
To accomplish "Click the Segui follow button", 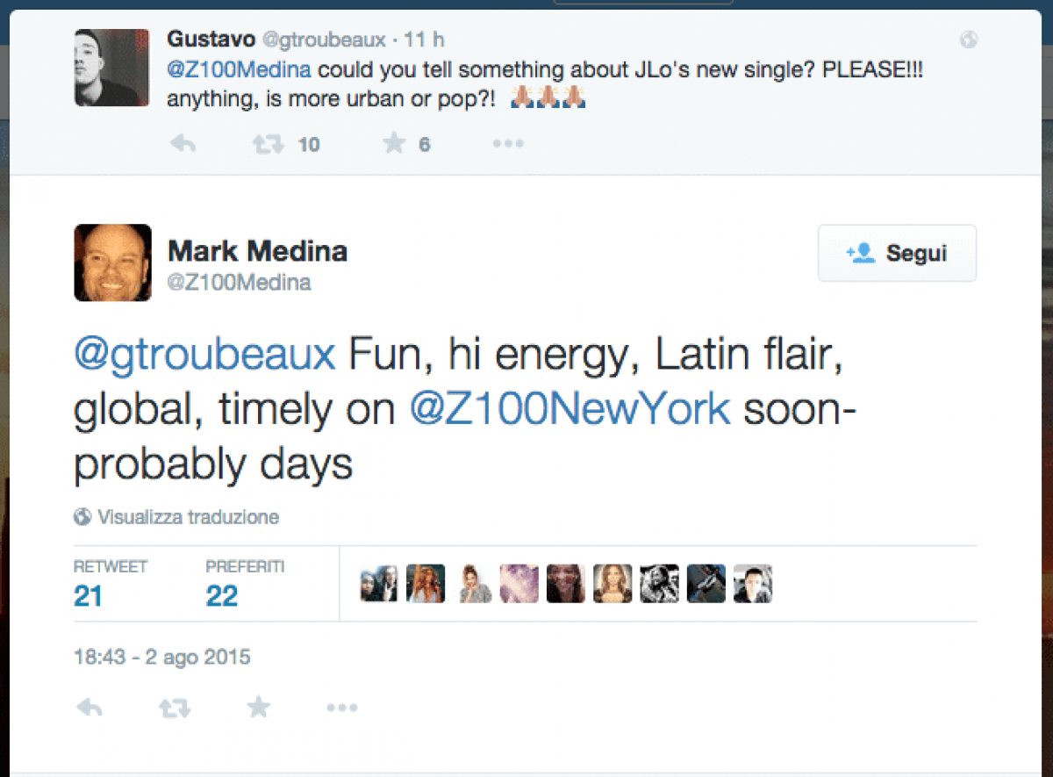I will [x=897, y=253].
